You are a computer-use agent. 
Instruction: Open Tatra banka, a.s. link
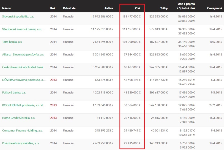[12, 42]
